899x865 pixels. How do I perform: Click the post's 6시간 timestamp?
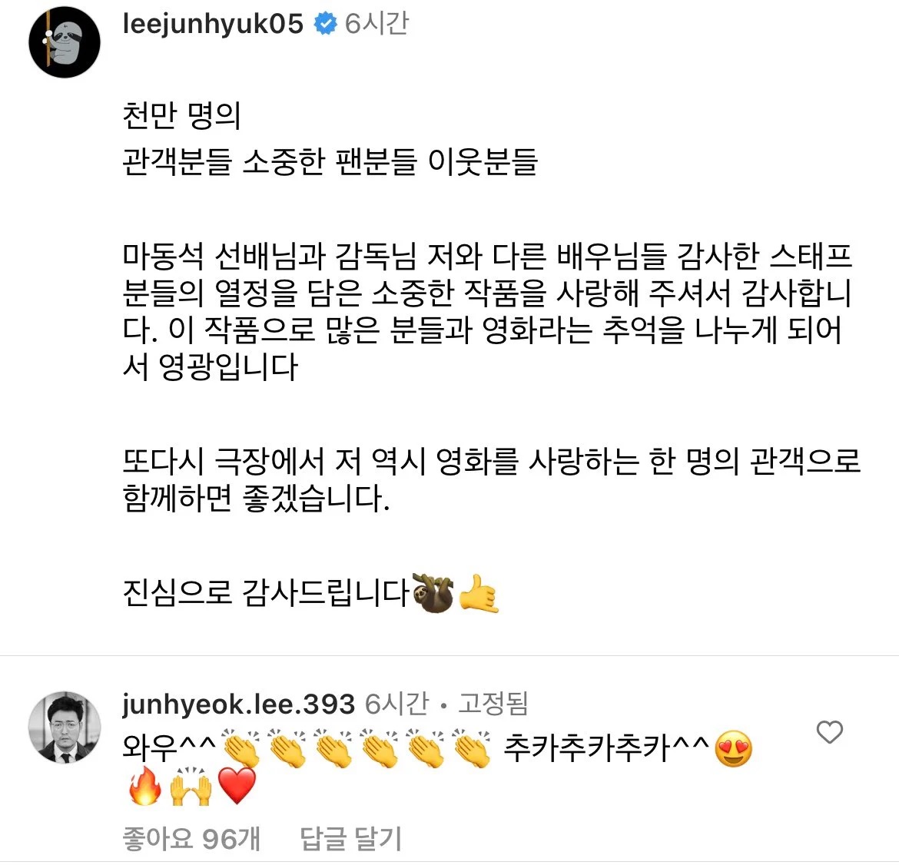tap(376, 24)
